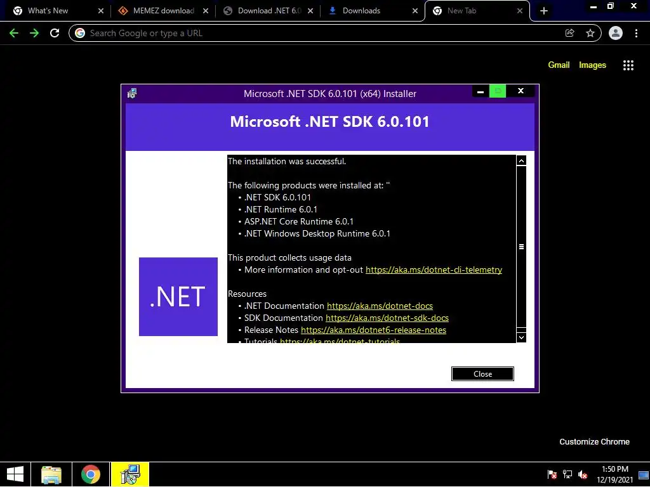Open the Chrome profile avatar
The height and width of the screenshot is (487, 650).
(616, 33)
